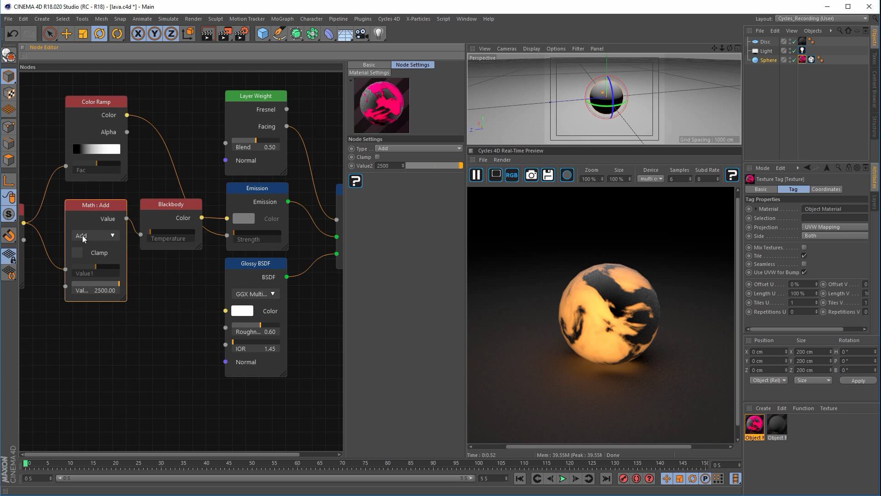This screenshot has width=881, height=496.
Task: Add a Cube primitive object
Action: pyautogui.click(x=262, y=34)
